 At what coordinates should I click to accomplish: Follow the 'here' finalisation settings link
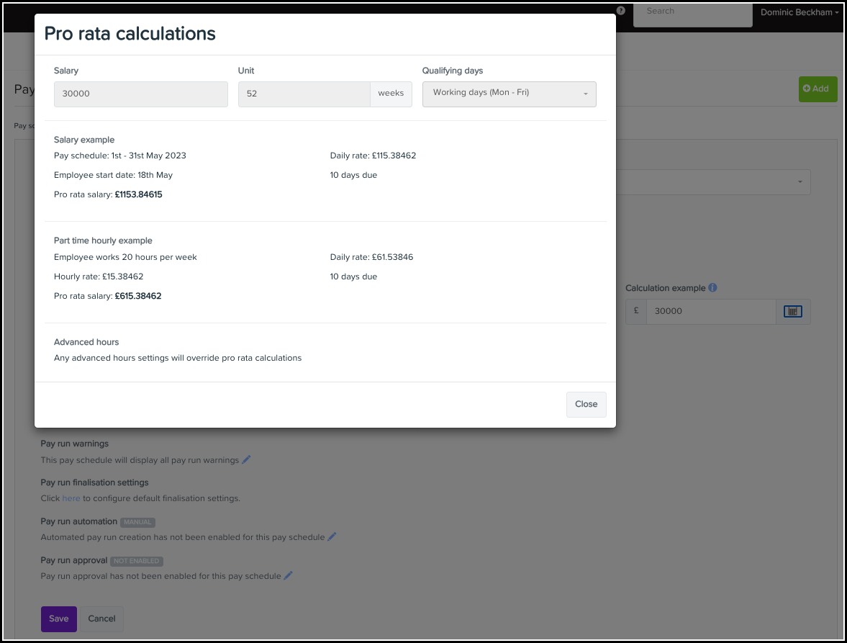[x=71, y=498]
